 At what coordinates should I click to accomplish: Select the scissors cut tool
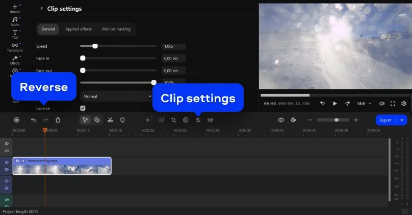pyautogui.click(x=110, y=120)
